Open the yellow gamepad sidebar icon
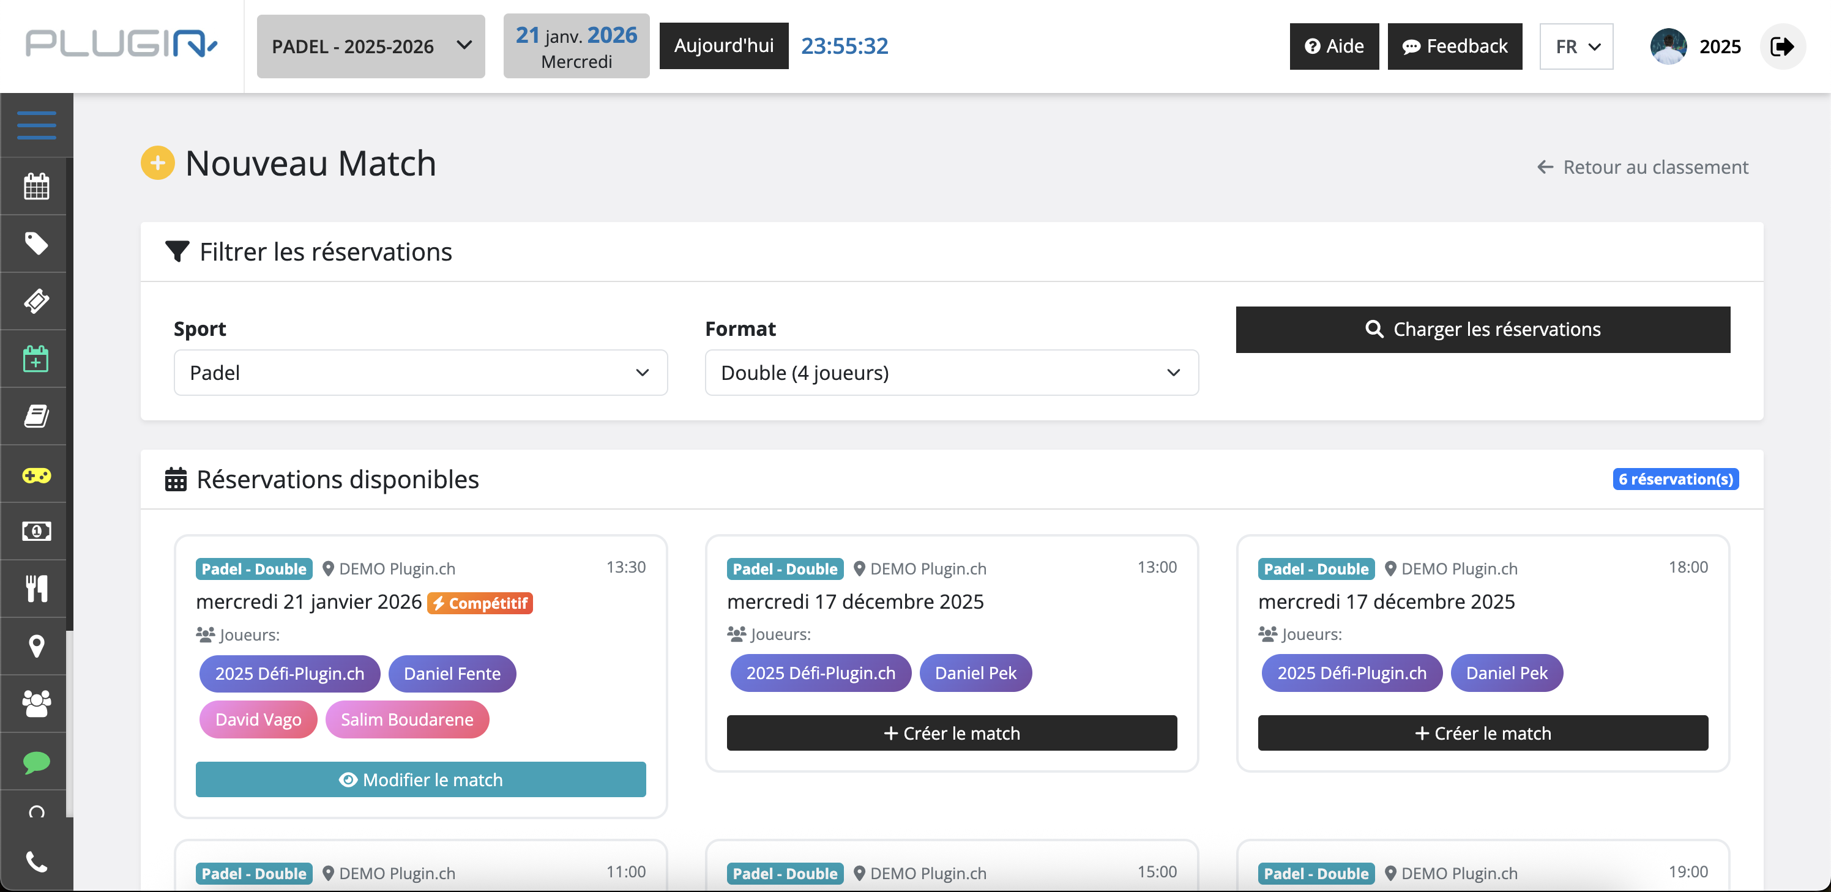The image size is (1831, 892). coord(36,475)
